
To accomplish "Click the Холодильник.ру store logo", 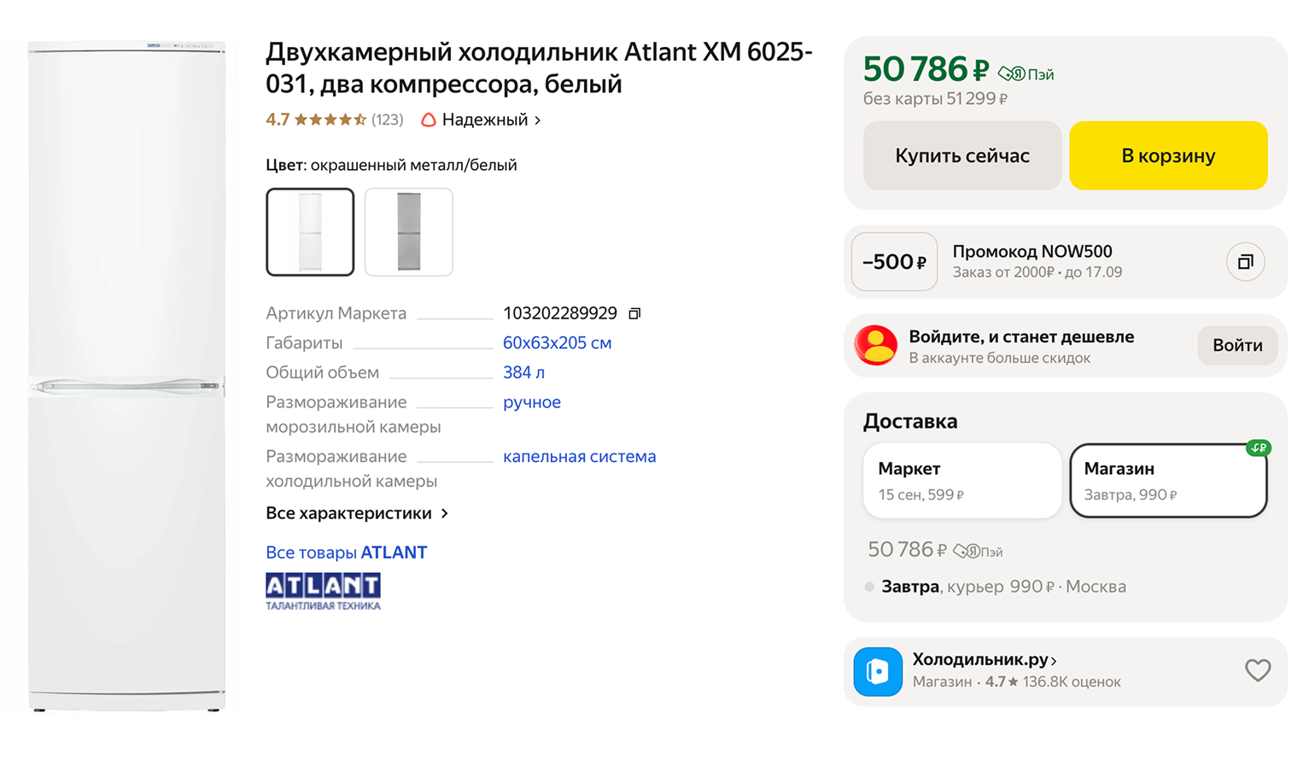I will coord(878,671).
